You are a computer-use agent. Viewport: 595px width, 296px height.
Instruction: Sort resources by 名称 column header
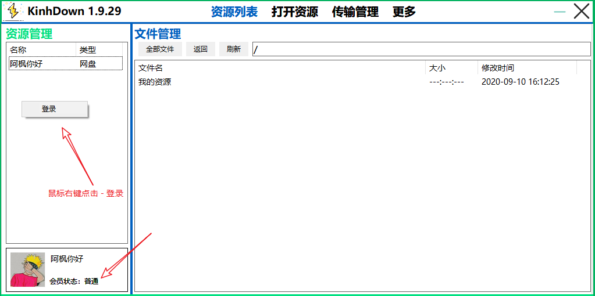[x=42, y=49]
